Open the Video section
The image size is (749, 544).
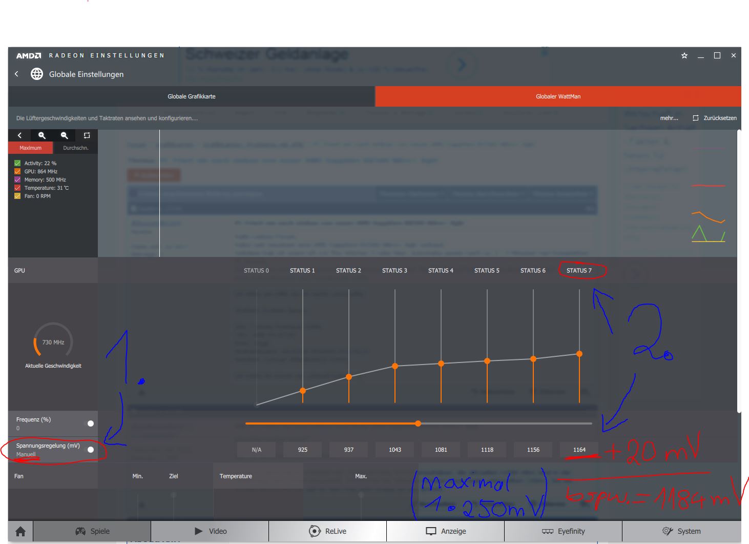tap(210, 531)
